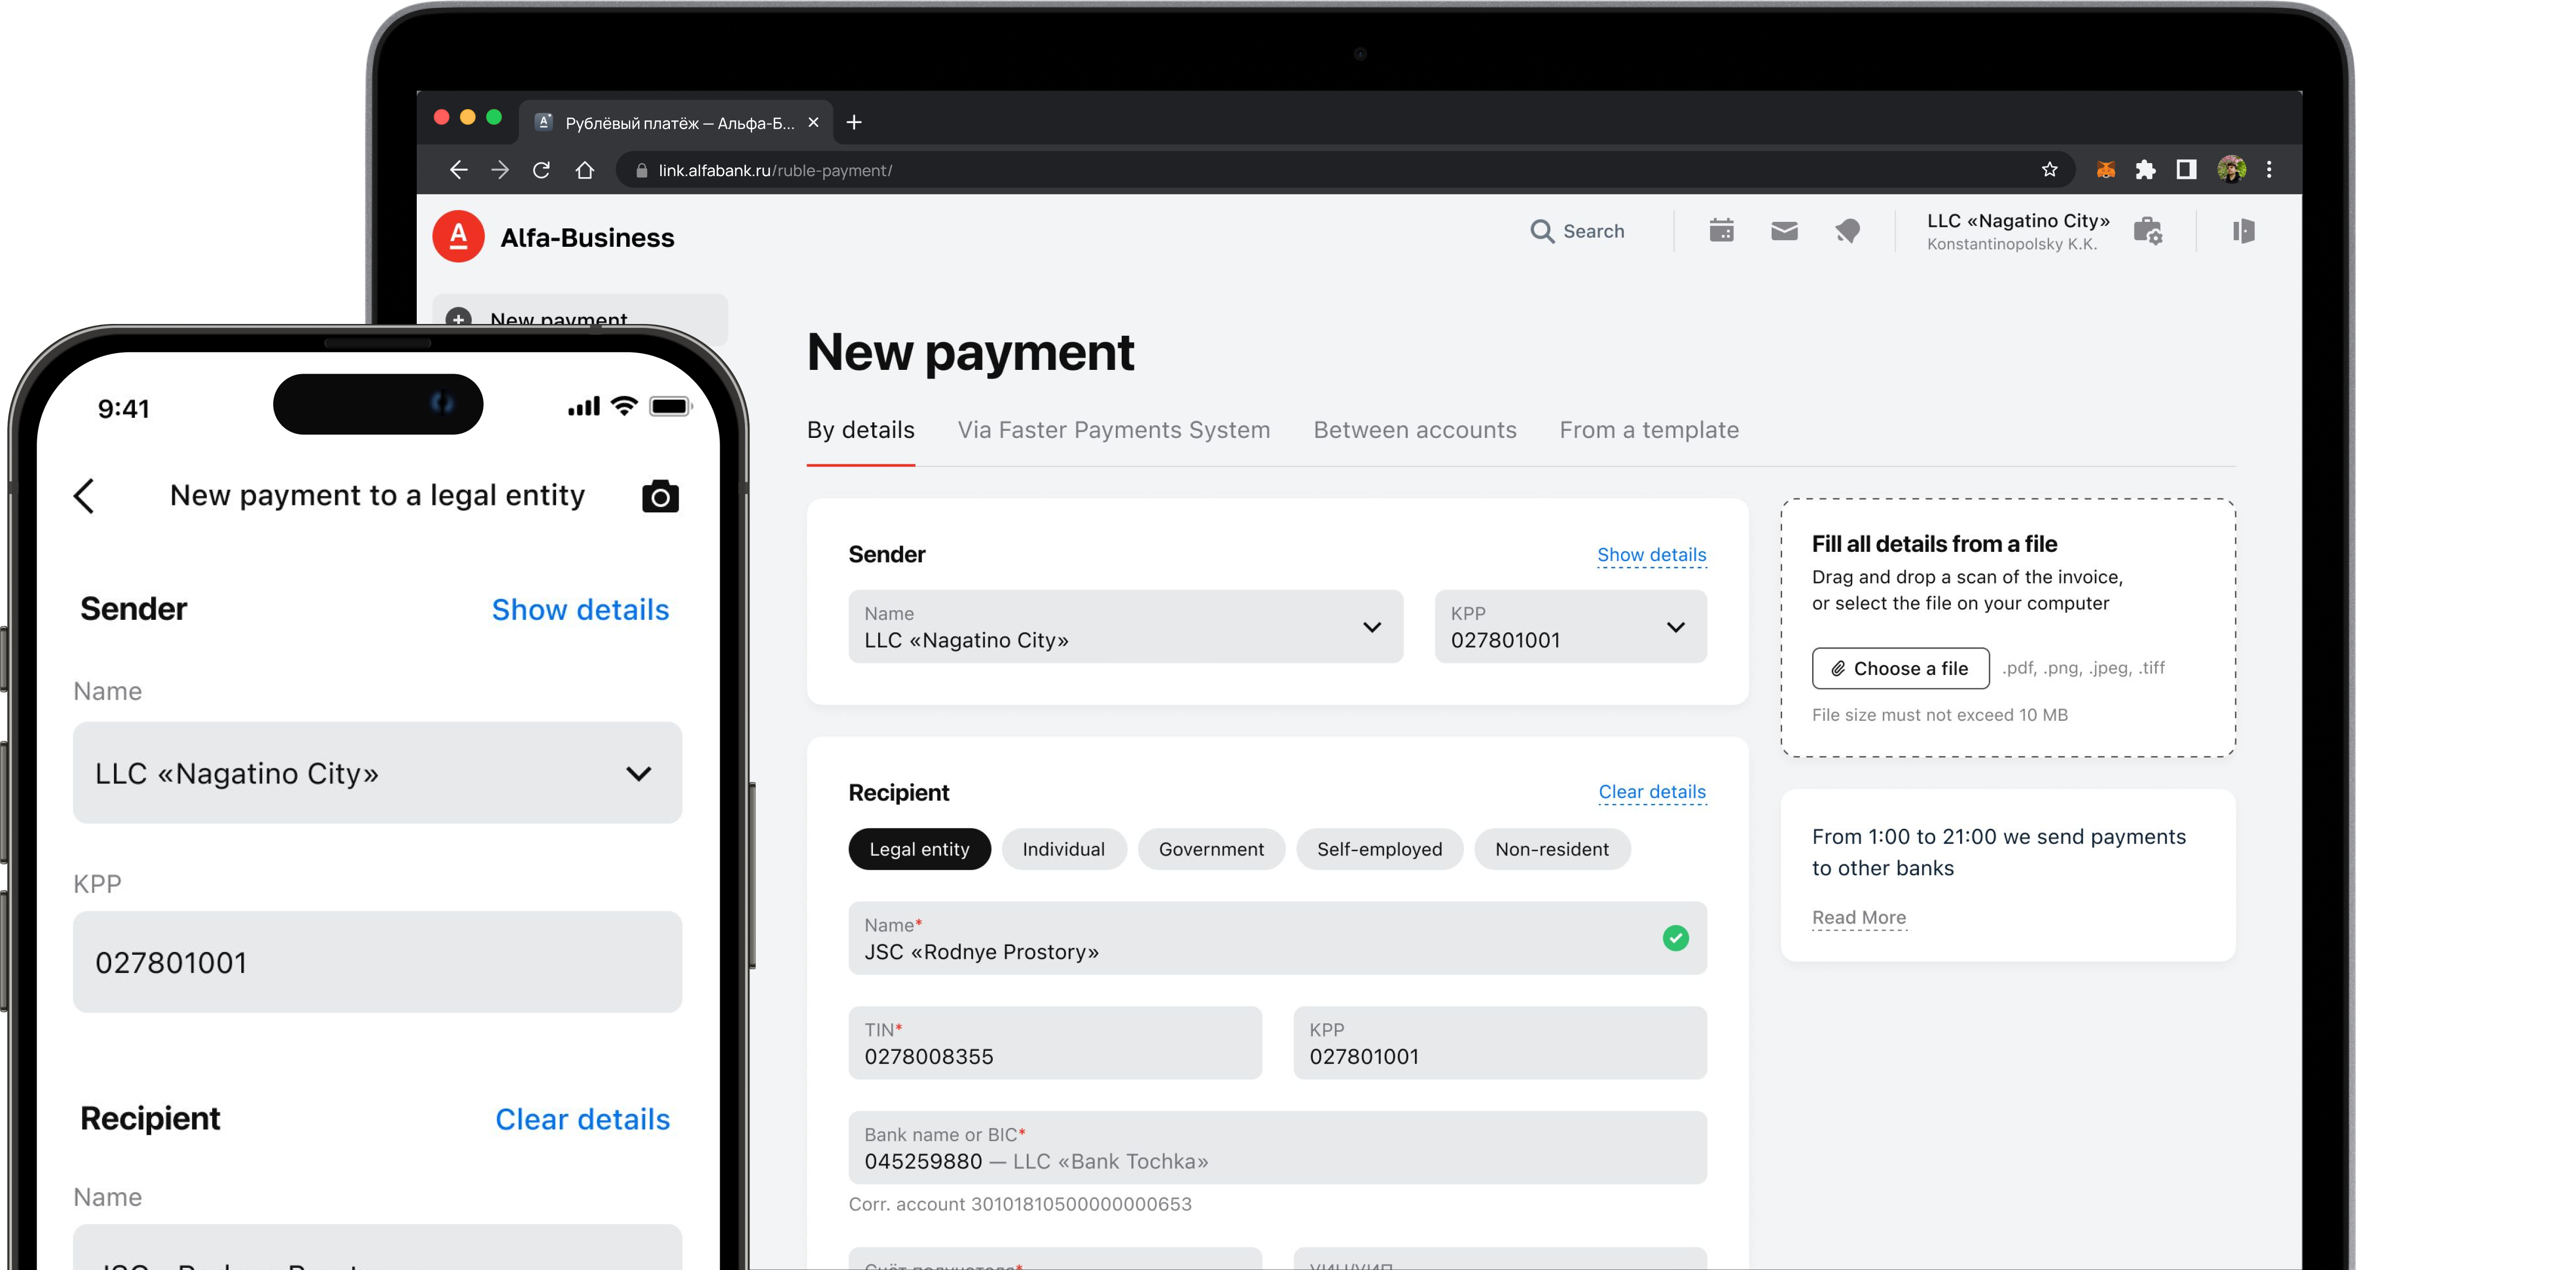Click browser forward arrow

tap(500, 170)
